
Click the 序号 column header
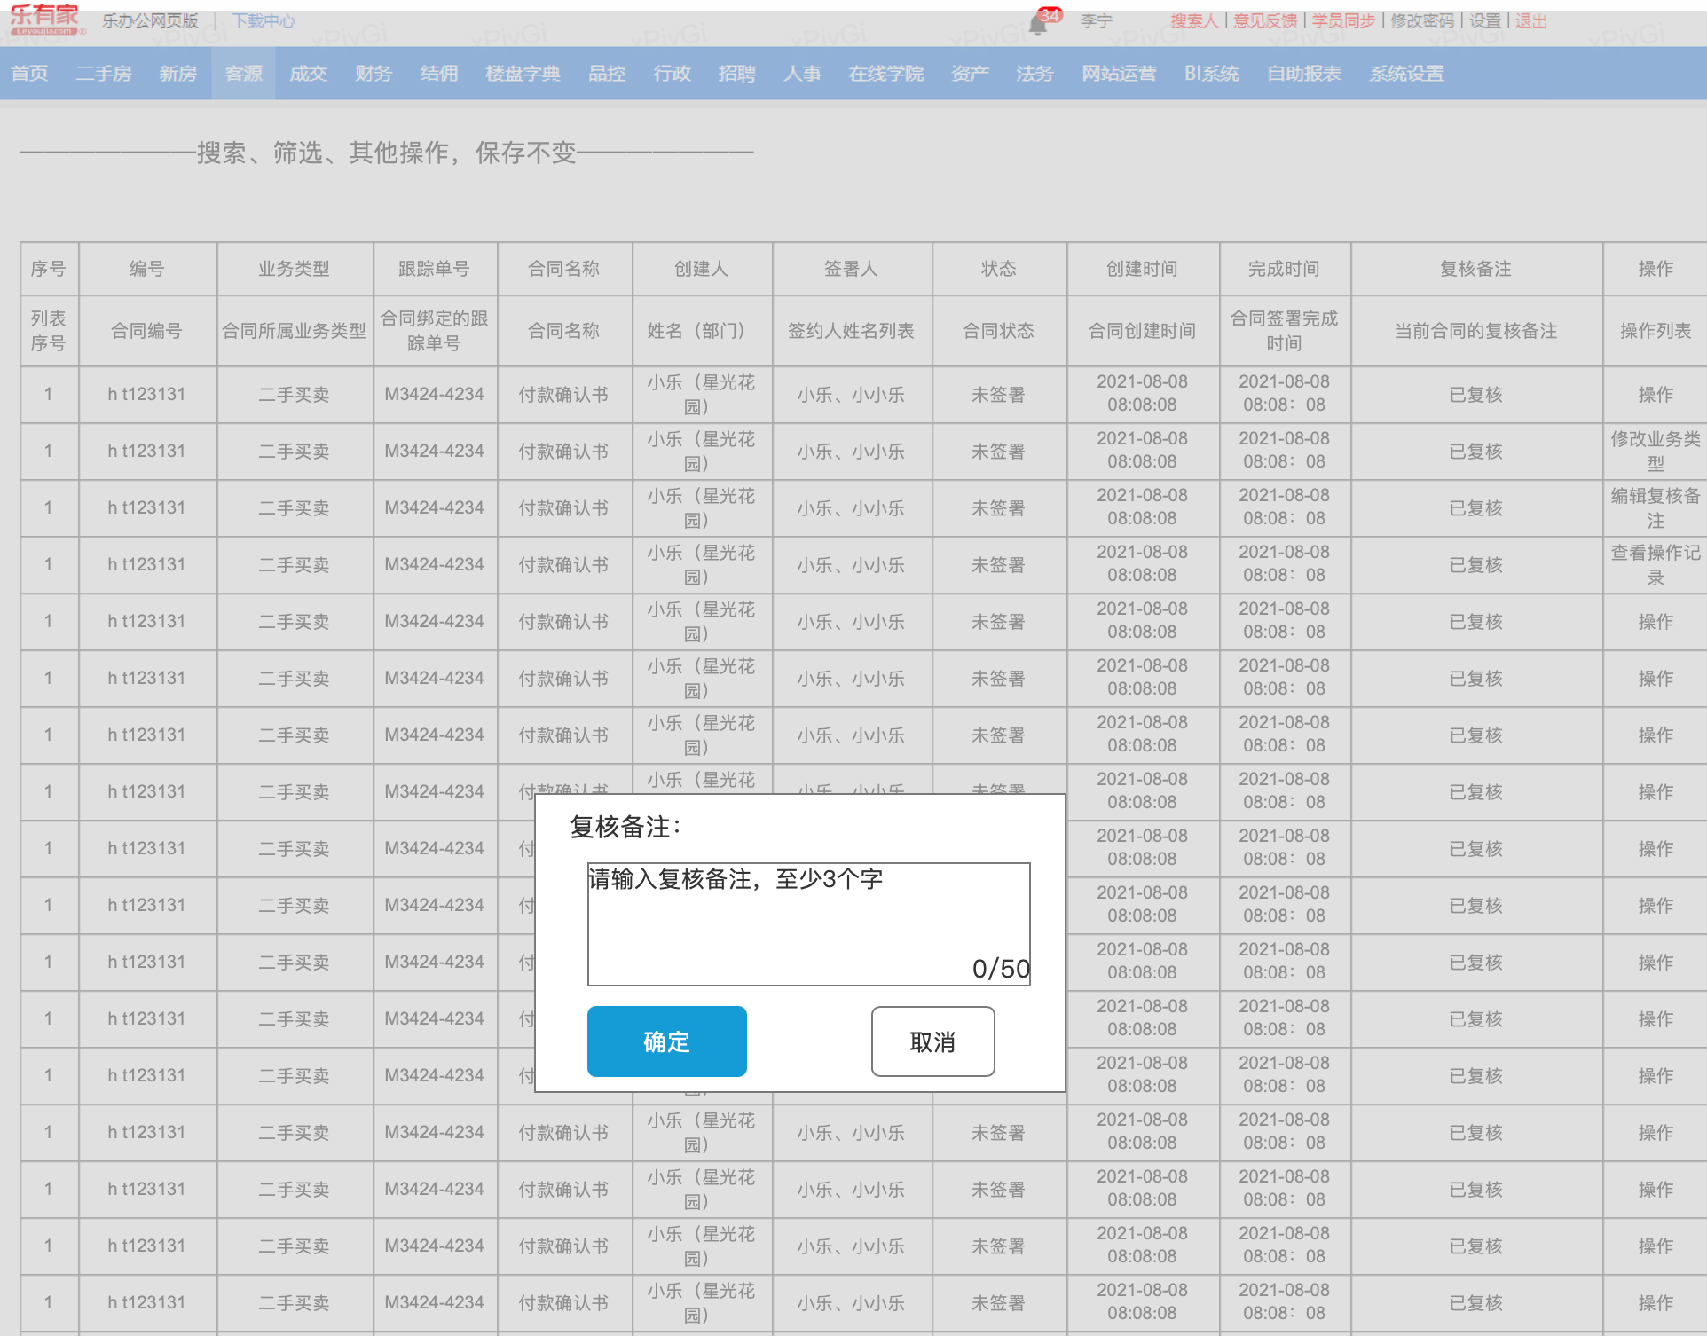pos(49,269)
